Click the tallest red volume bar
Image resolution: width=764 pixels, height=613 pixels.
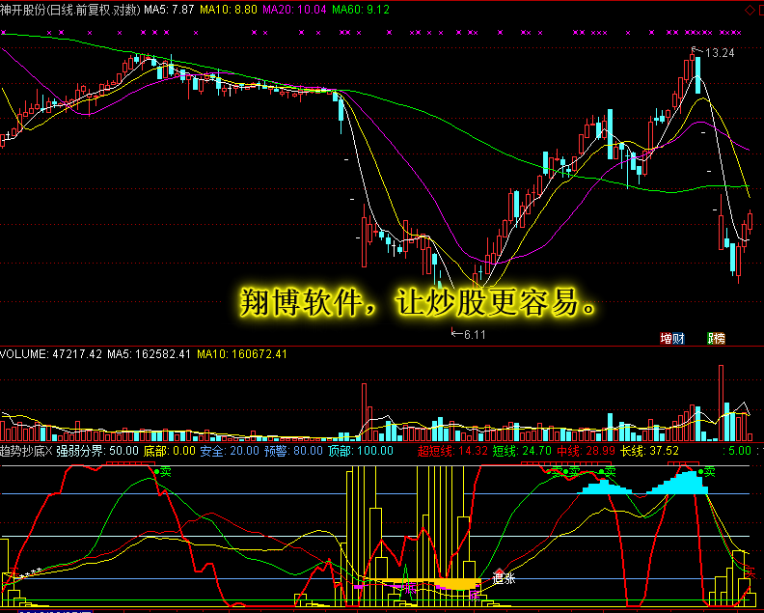tap(722, 403)
